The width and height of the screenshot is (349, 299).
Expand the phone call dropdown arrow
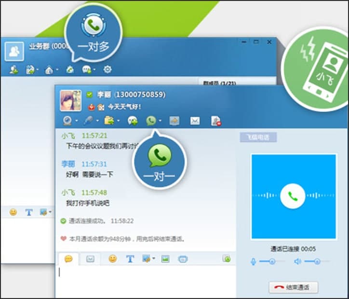pyautogui.click(x=160, y=121)
